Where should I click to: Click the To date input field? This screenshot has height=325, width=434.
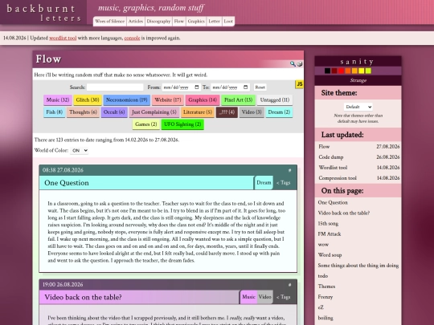coord(231,87)
